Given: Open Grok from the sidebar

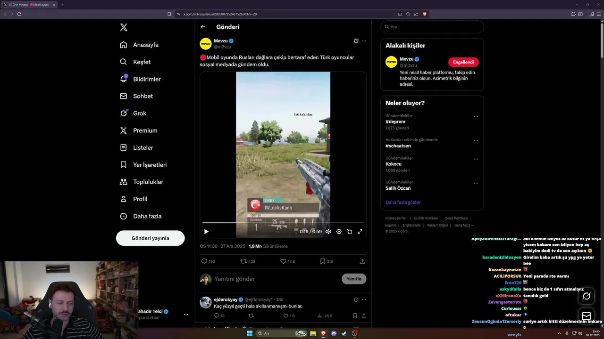Looking at the screenshot, I should pos(133,113).
